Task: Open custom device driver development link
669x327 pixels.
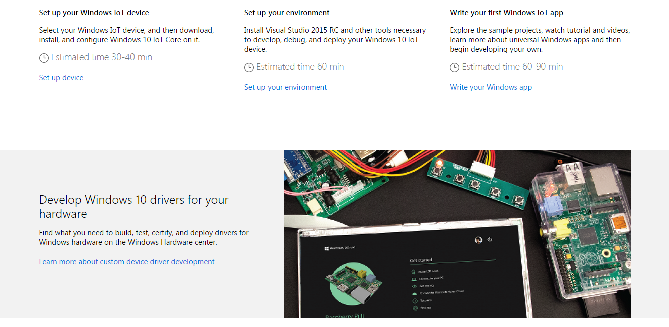Action: coord(126,261)
